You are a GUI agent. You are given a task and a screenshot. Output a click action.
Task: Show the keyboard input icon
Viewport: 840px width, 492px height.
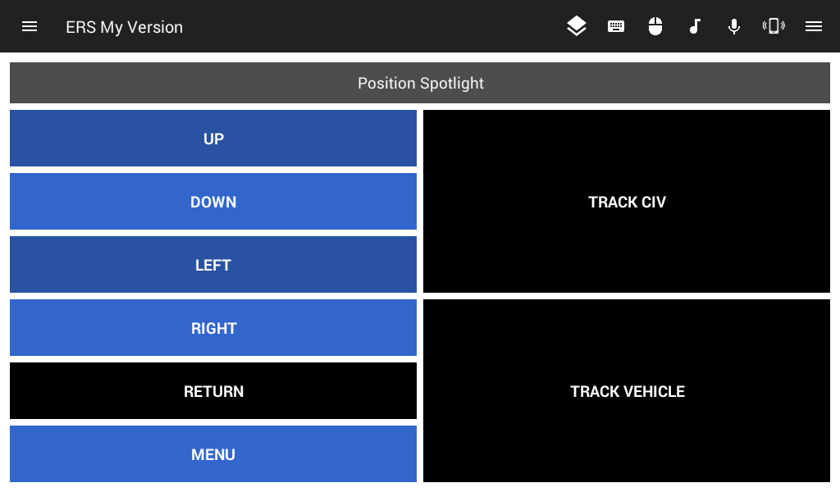coord(616,26)
